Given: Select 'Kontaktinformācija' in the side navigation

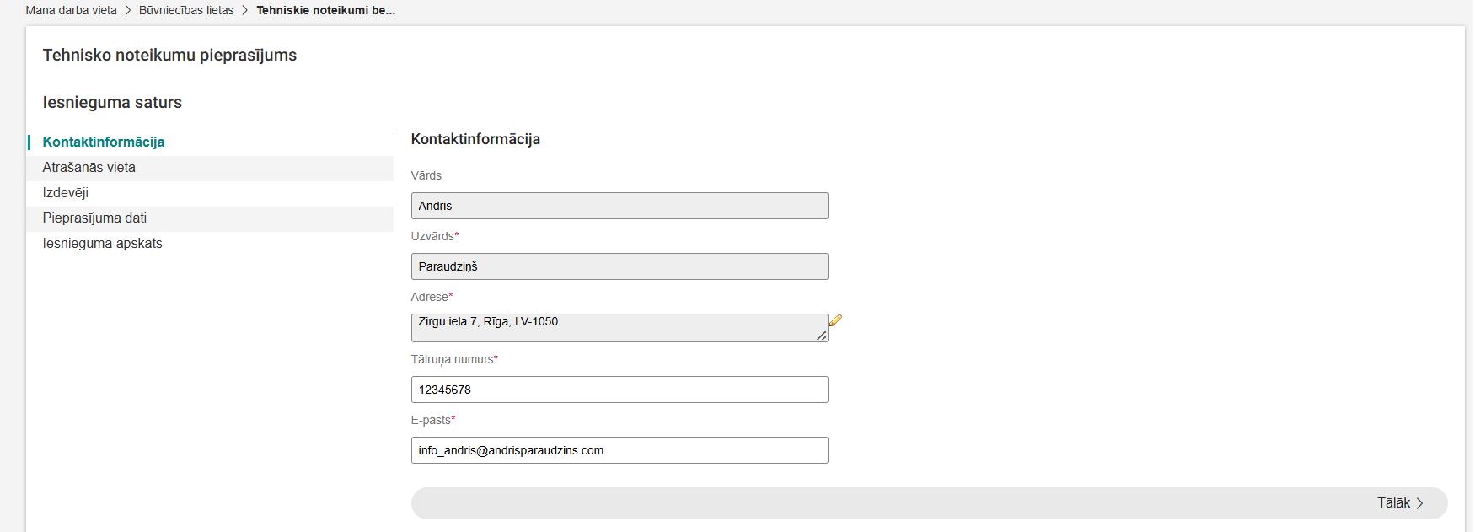Looking at the screenshot, I should 104,142.
